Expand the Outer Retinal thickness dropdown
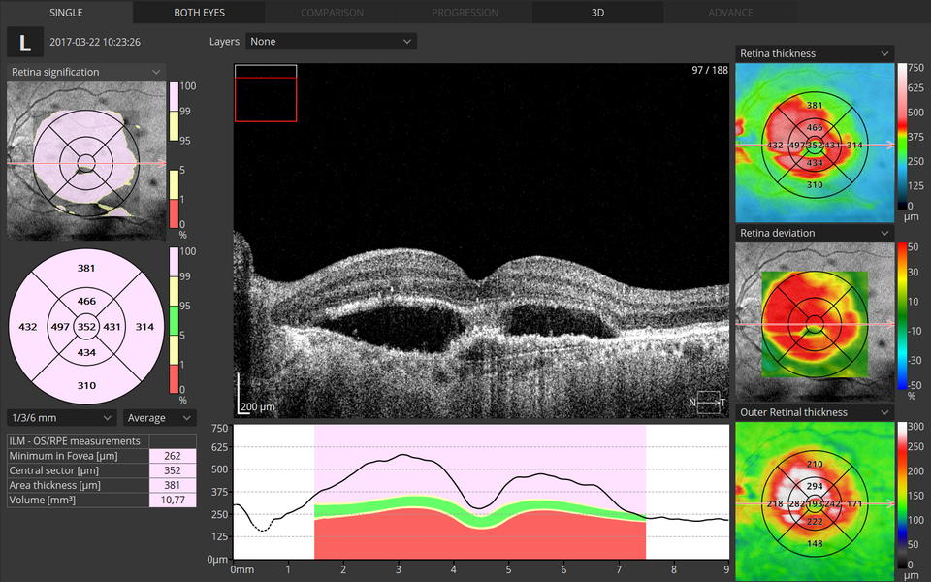The image size is (931, 582). [x=814, y=412]
